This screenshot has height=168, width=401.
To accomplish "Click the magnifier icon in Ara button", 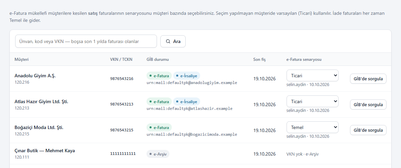I will click(x=168, y=41).
